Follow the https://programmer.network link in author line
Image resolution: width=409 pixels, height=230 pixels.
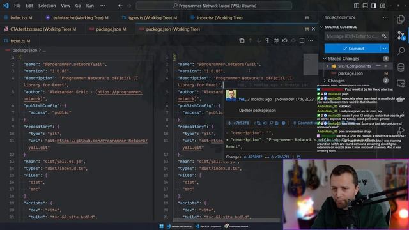click(120, 92)
